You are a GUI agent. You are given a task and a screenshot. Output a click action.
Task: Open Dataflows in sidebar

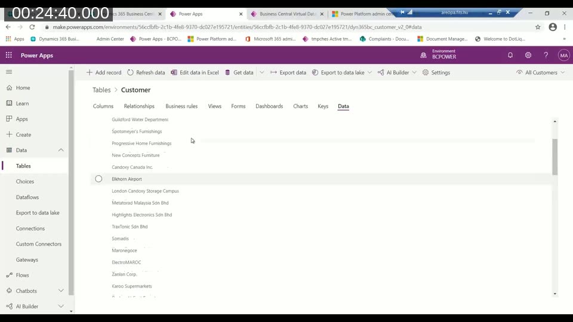pos(27,197)
